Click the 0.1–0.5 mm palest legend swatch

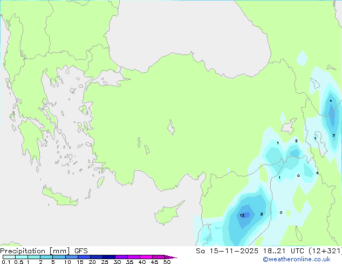[9, 257]
